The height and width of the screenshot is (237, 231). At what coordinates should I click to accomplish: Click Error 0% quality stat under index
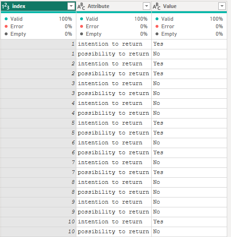(x=38, y=26)
